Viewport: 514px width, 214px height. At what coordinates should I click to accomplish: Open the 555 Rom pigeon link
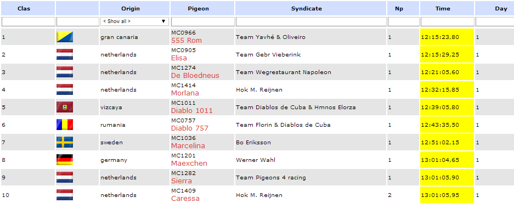click(x=187, y=41)
